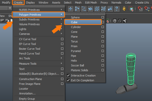Click the green dashed selection cursor icon
This screenshot has height=101, width=152.
pos(107,21)
